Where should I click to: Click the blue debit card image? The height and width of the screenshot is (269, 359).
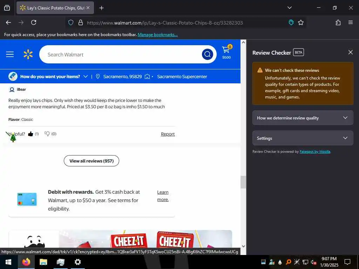coord(27,199)
